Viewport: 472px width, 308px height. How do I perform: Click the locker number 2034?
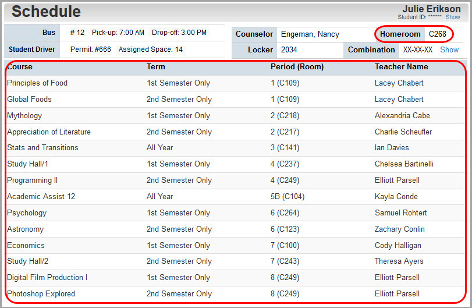(289, 50)
